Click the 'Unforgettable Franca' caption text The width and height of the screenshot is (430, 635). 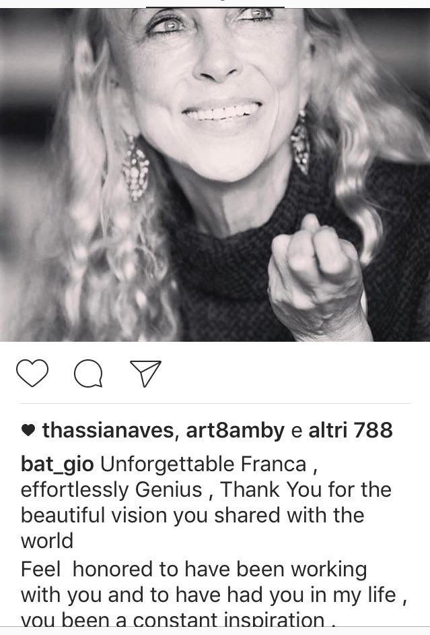pos(203,464)
